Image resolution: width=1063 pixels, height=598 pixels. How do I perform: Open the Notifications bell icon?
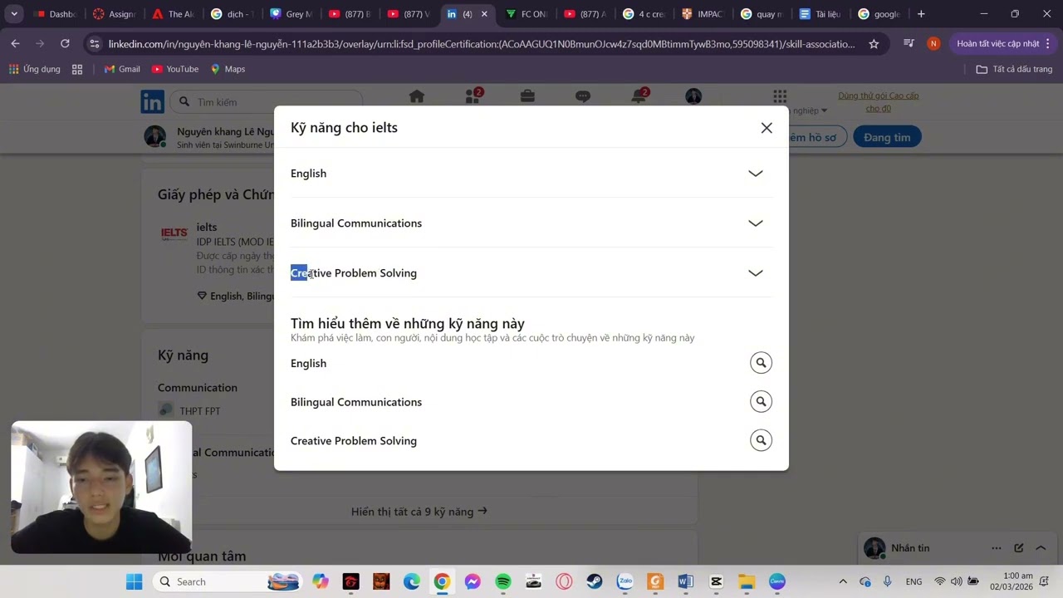click(639, 97)
